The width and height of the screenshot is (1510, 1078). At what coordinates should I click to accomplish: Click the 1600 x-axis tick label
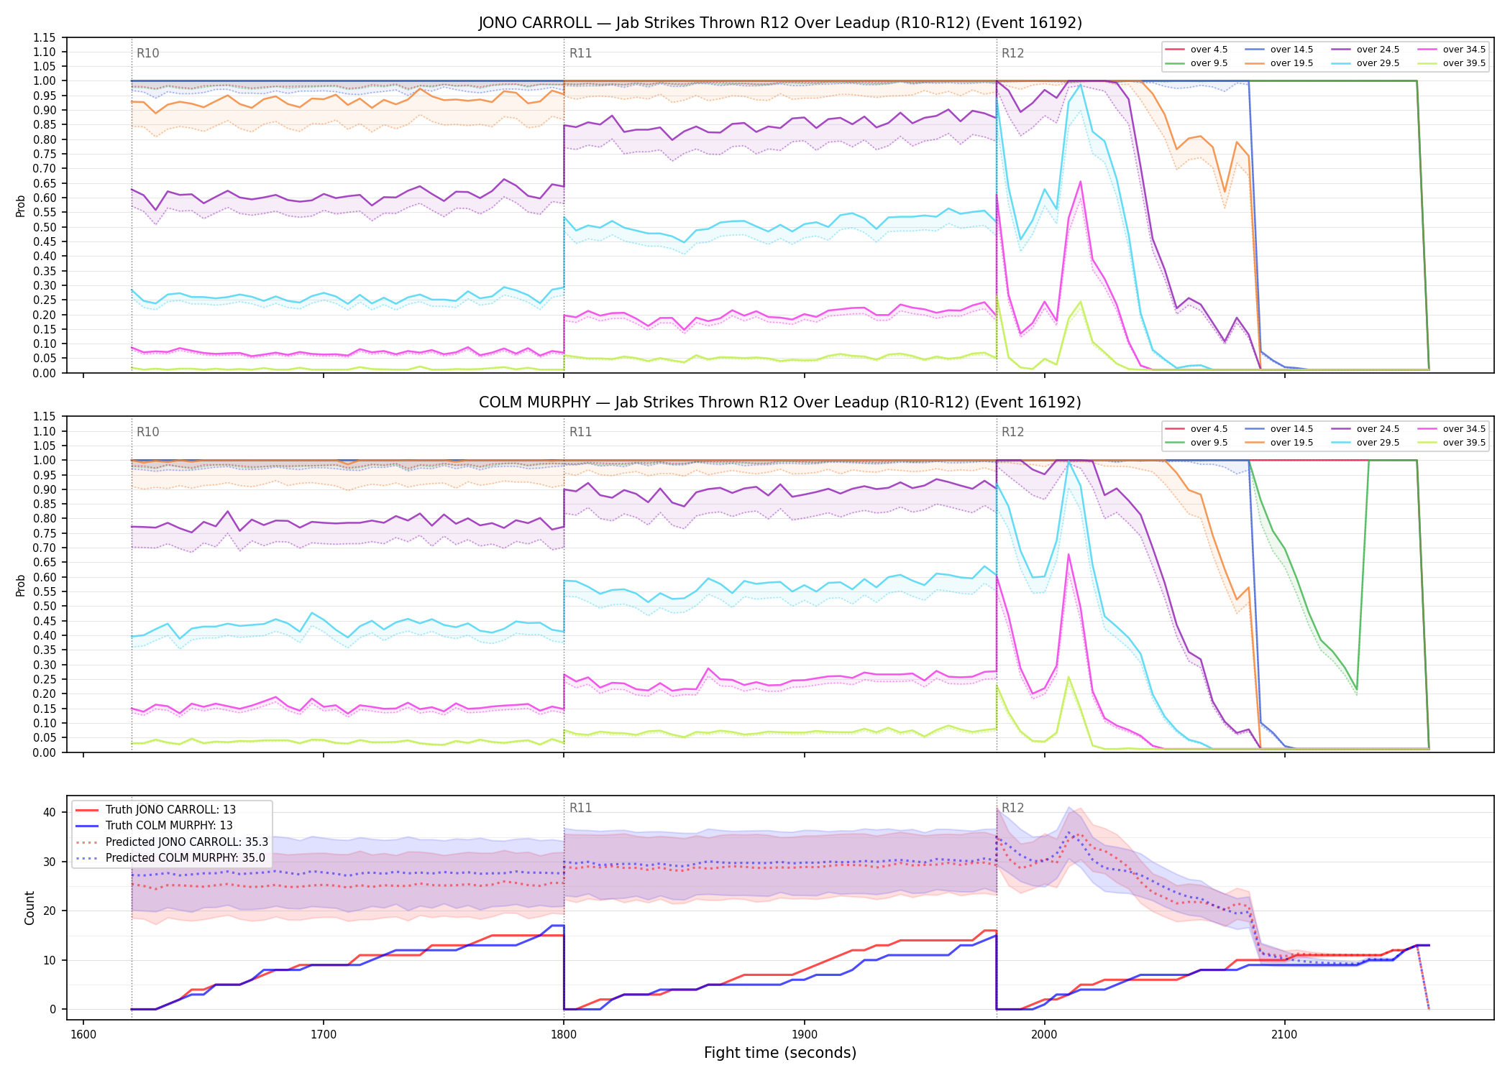83,1035
